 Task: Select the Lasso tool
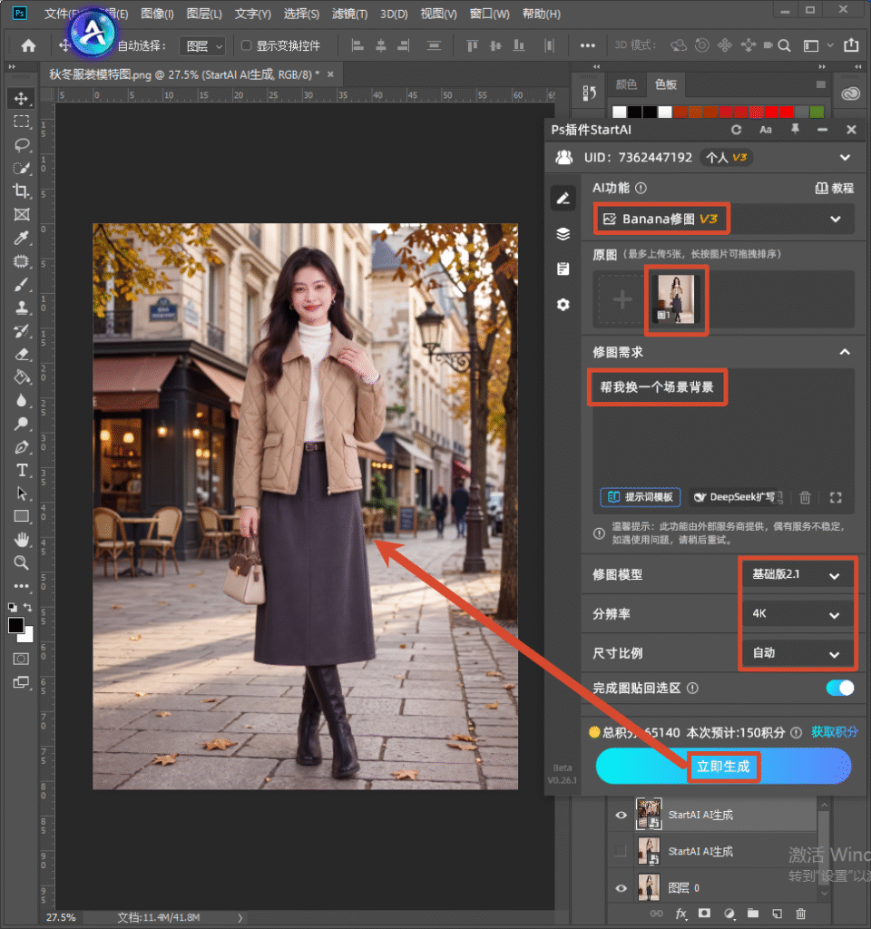coord(22,145)
